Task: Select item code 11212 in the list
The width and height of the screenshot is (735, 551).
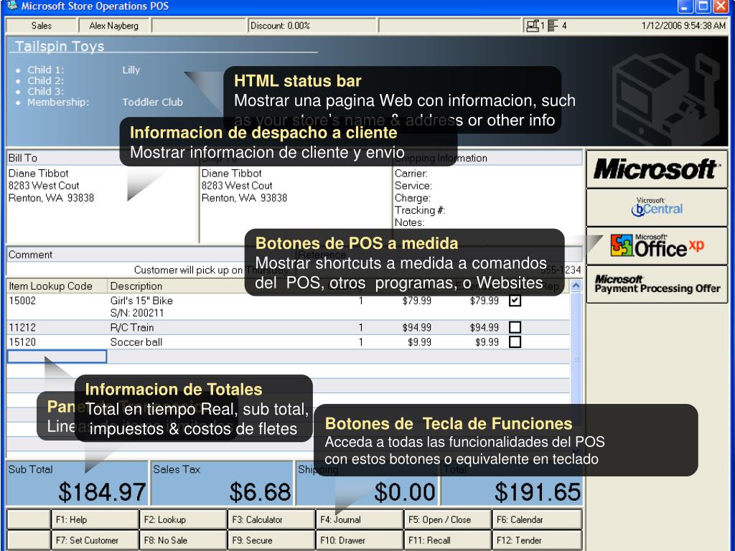Action: coord(22,327)
